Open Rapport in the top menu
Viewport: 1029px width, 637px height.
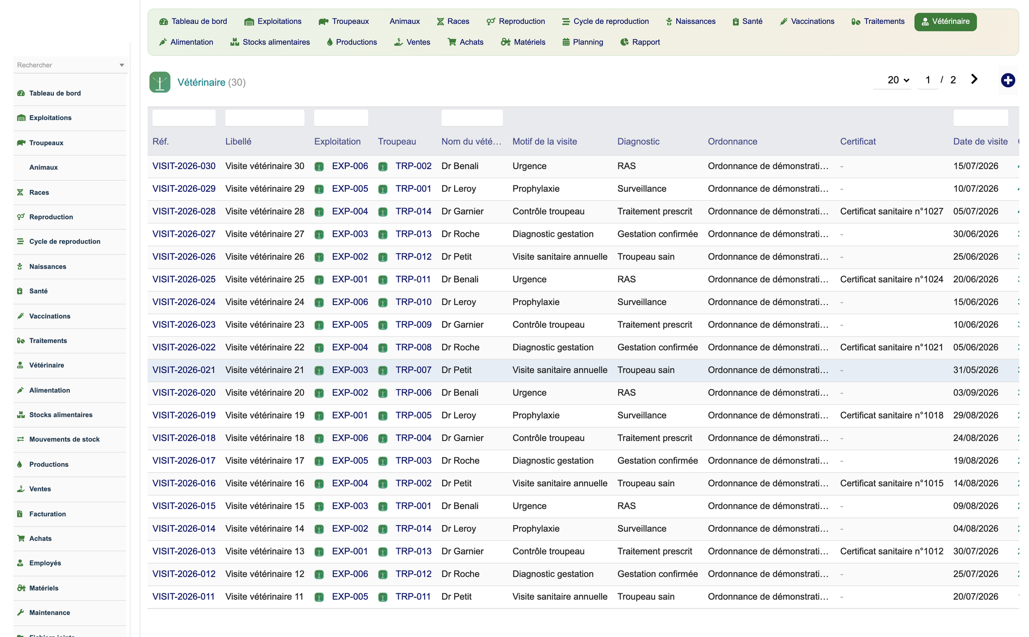tap(640, 42)
